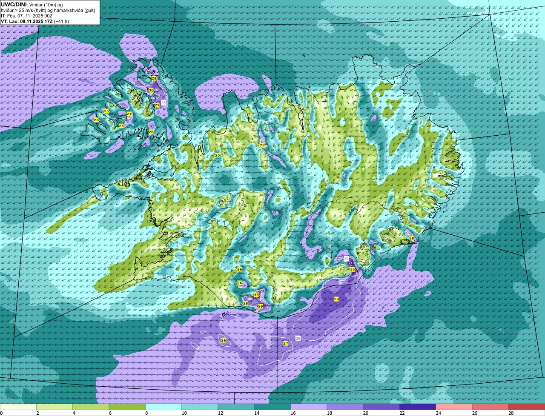Click the above-28 m/s red legend swatch

click(527, 407)
